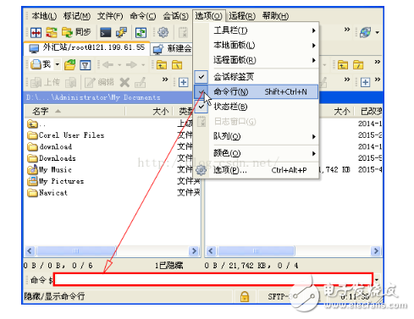Close the 选项(O) menu in the menu bar

(x=209, y=16)
